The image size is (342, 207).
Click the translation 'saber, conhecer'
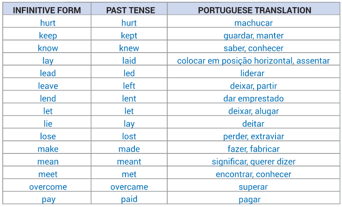pyautogui.click(x=254, y=48)
